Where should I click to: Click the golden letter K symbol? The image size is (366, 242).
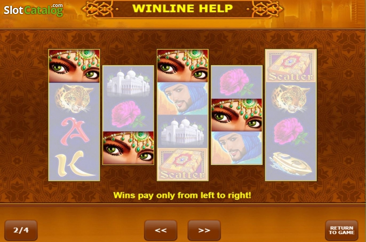tap(74, 164)
